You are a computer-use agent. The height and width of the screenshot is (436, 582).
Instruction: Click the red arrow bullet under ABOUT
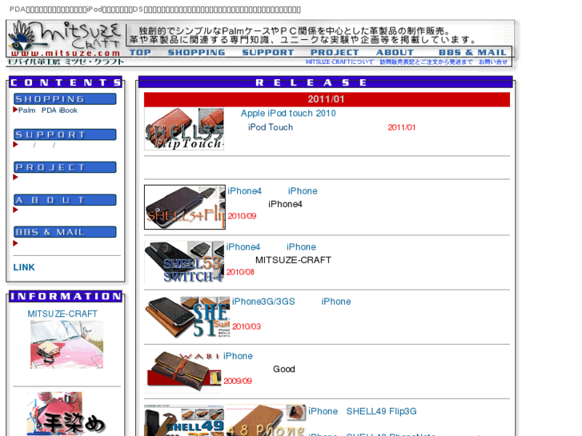pos(15,210)
